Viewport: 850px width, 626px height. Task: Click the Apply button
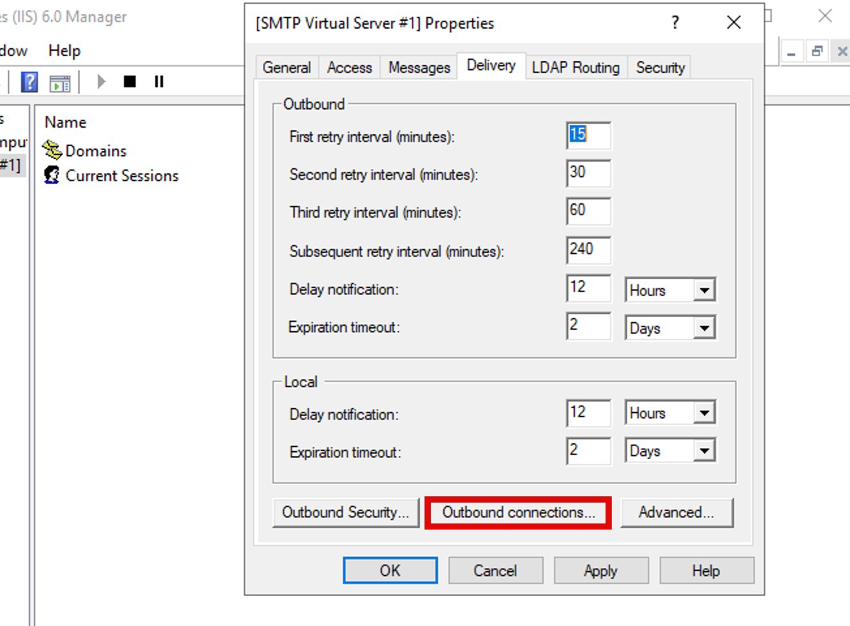click(601, 571)
